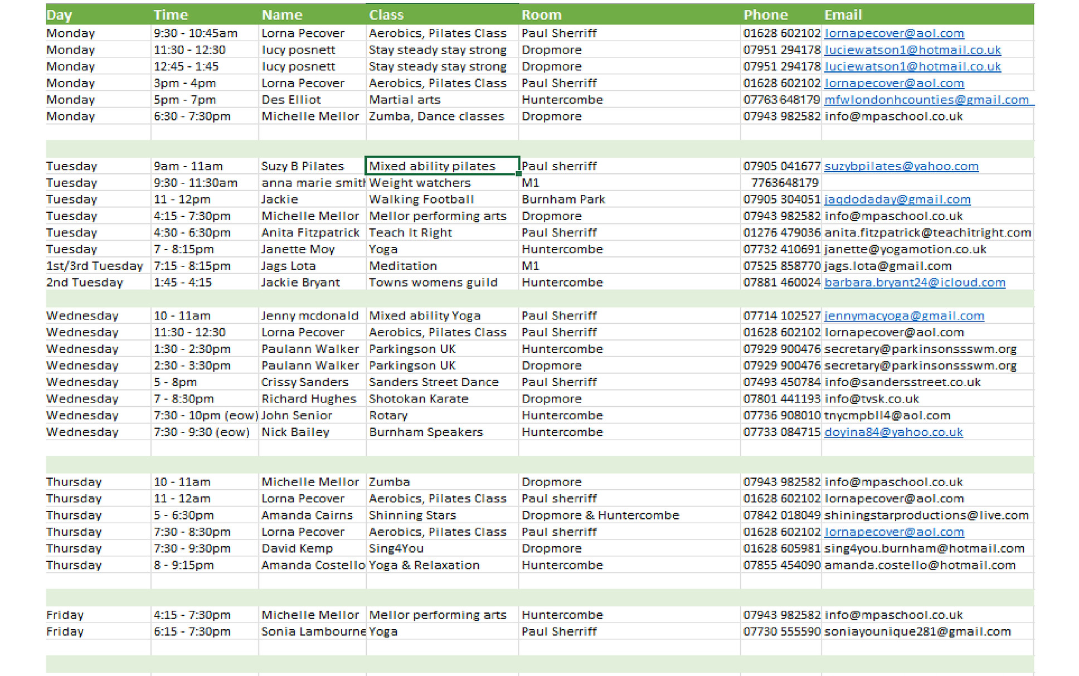Select the Crissy Sanders name cell
This screenshot has height=676, width=1079.
[312, 382]
